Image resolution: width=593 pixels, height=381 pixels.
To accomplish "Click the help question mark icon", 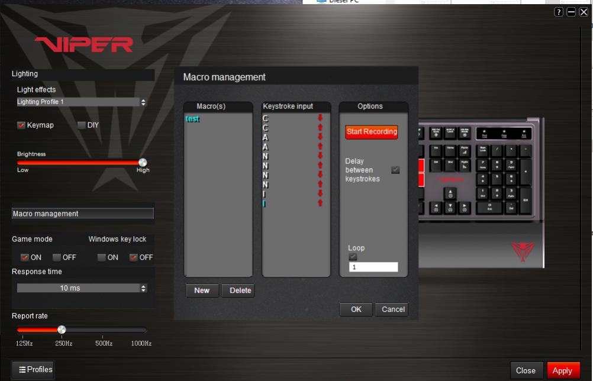I will click(x=559, y=12).
